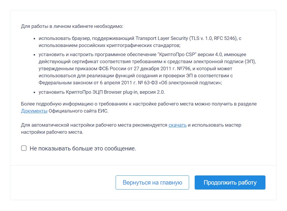This screenshot has width=287, height=211.
Task: Click the Вернуться на главную button
Action: tap(152, 182)
